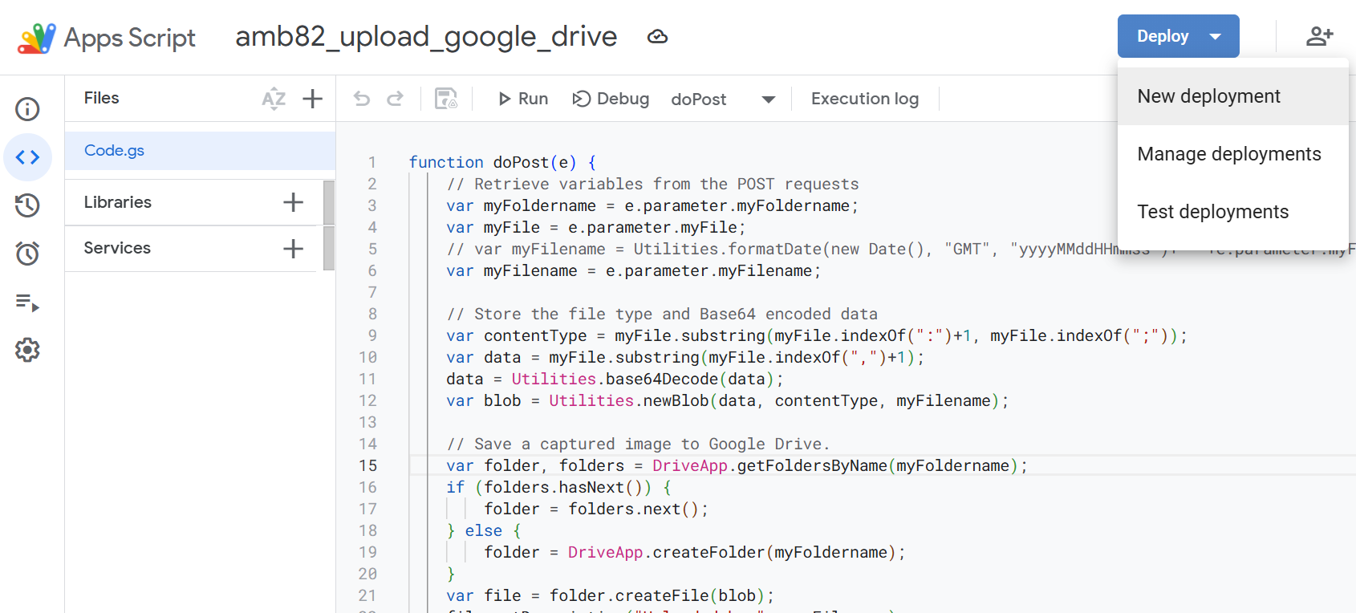Click the save project icon

[x=445, y=99]
